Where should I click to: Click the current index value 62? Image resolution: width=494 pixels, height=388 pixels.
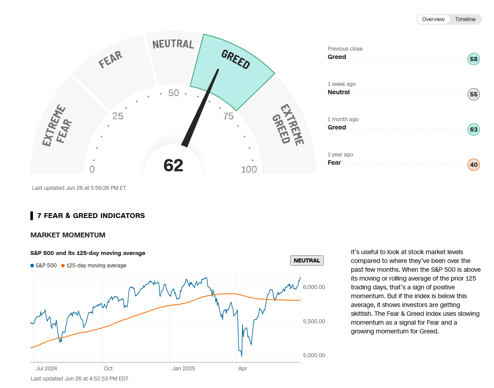[173, 166]
